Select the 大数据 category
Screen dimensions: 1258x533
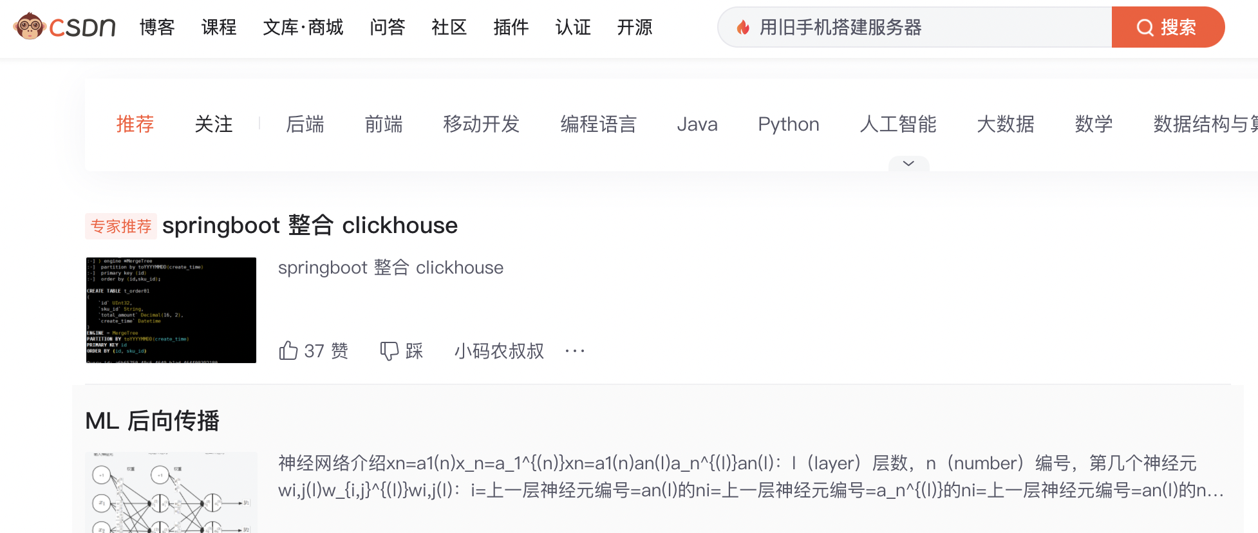1006,124
